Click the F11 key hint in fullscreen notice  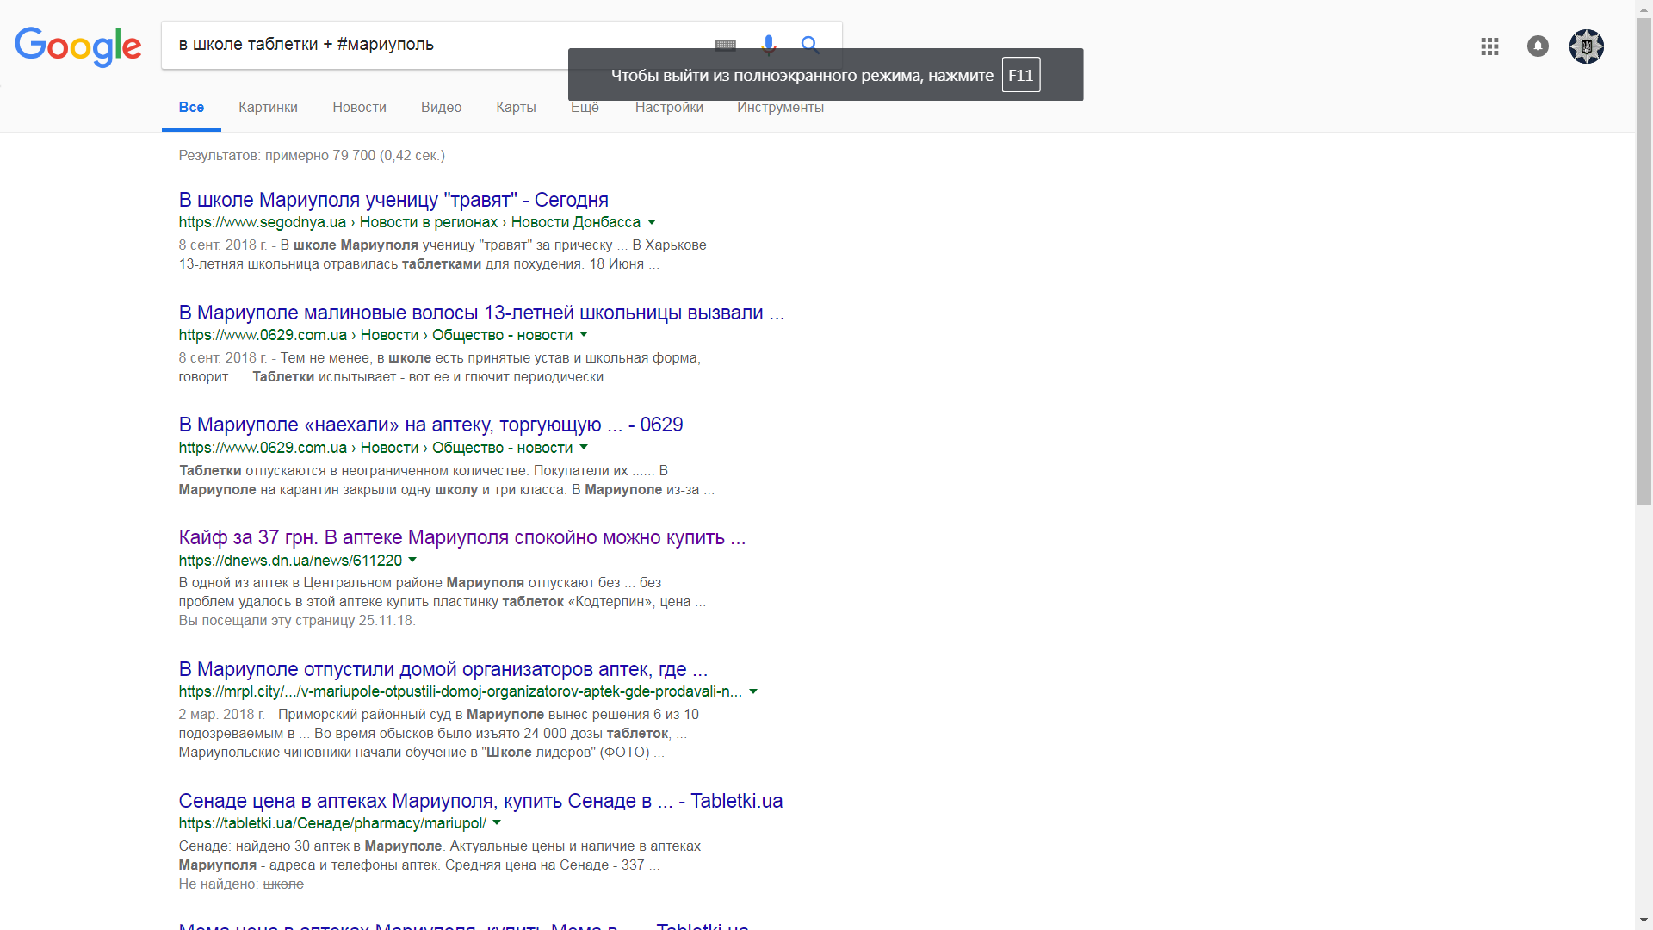click(x=1021, y=75)
